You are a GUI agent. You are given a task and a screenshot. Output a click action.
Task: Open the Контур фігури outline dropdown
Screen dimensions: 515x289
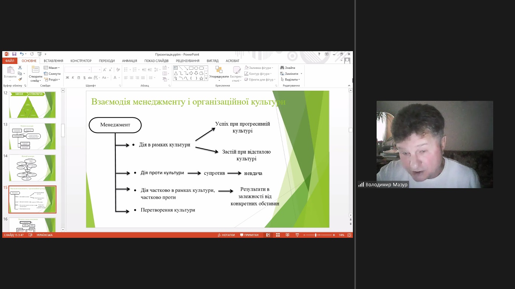pyautogui.click(x=258, y=74)
